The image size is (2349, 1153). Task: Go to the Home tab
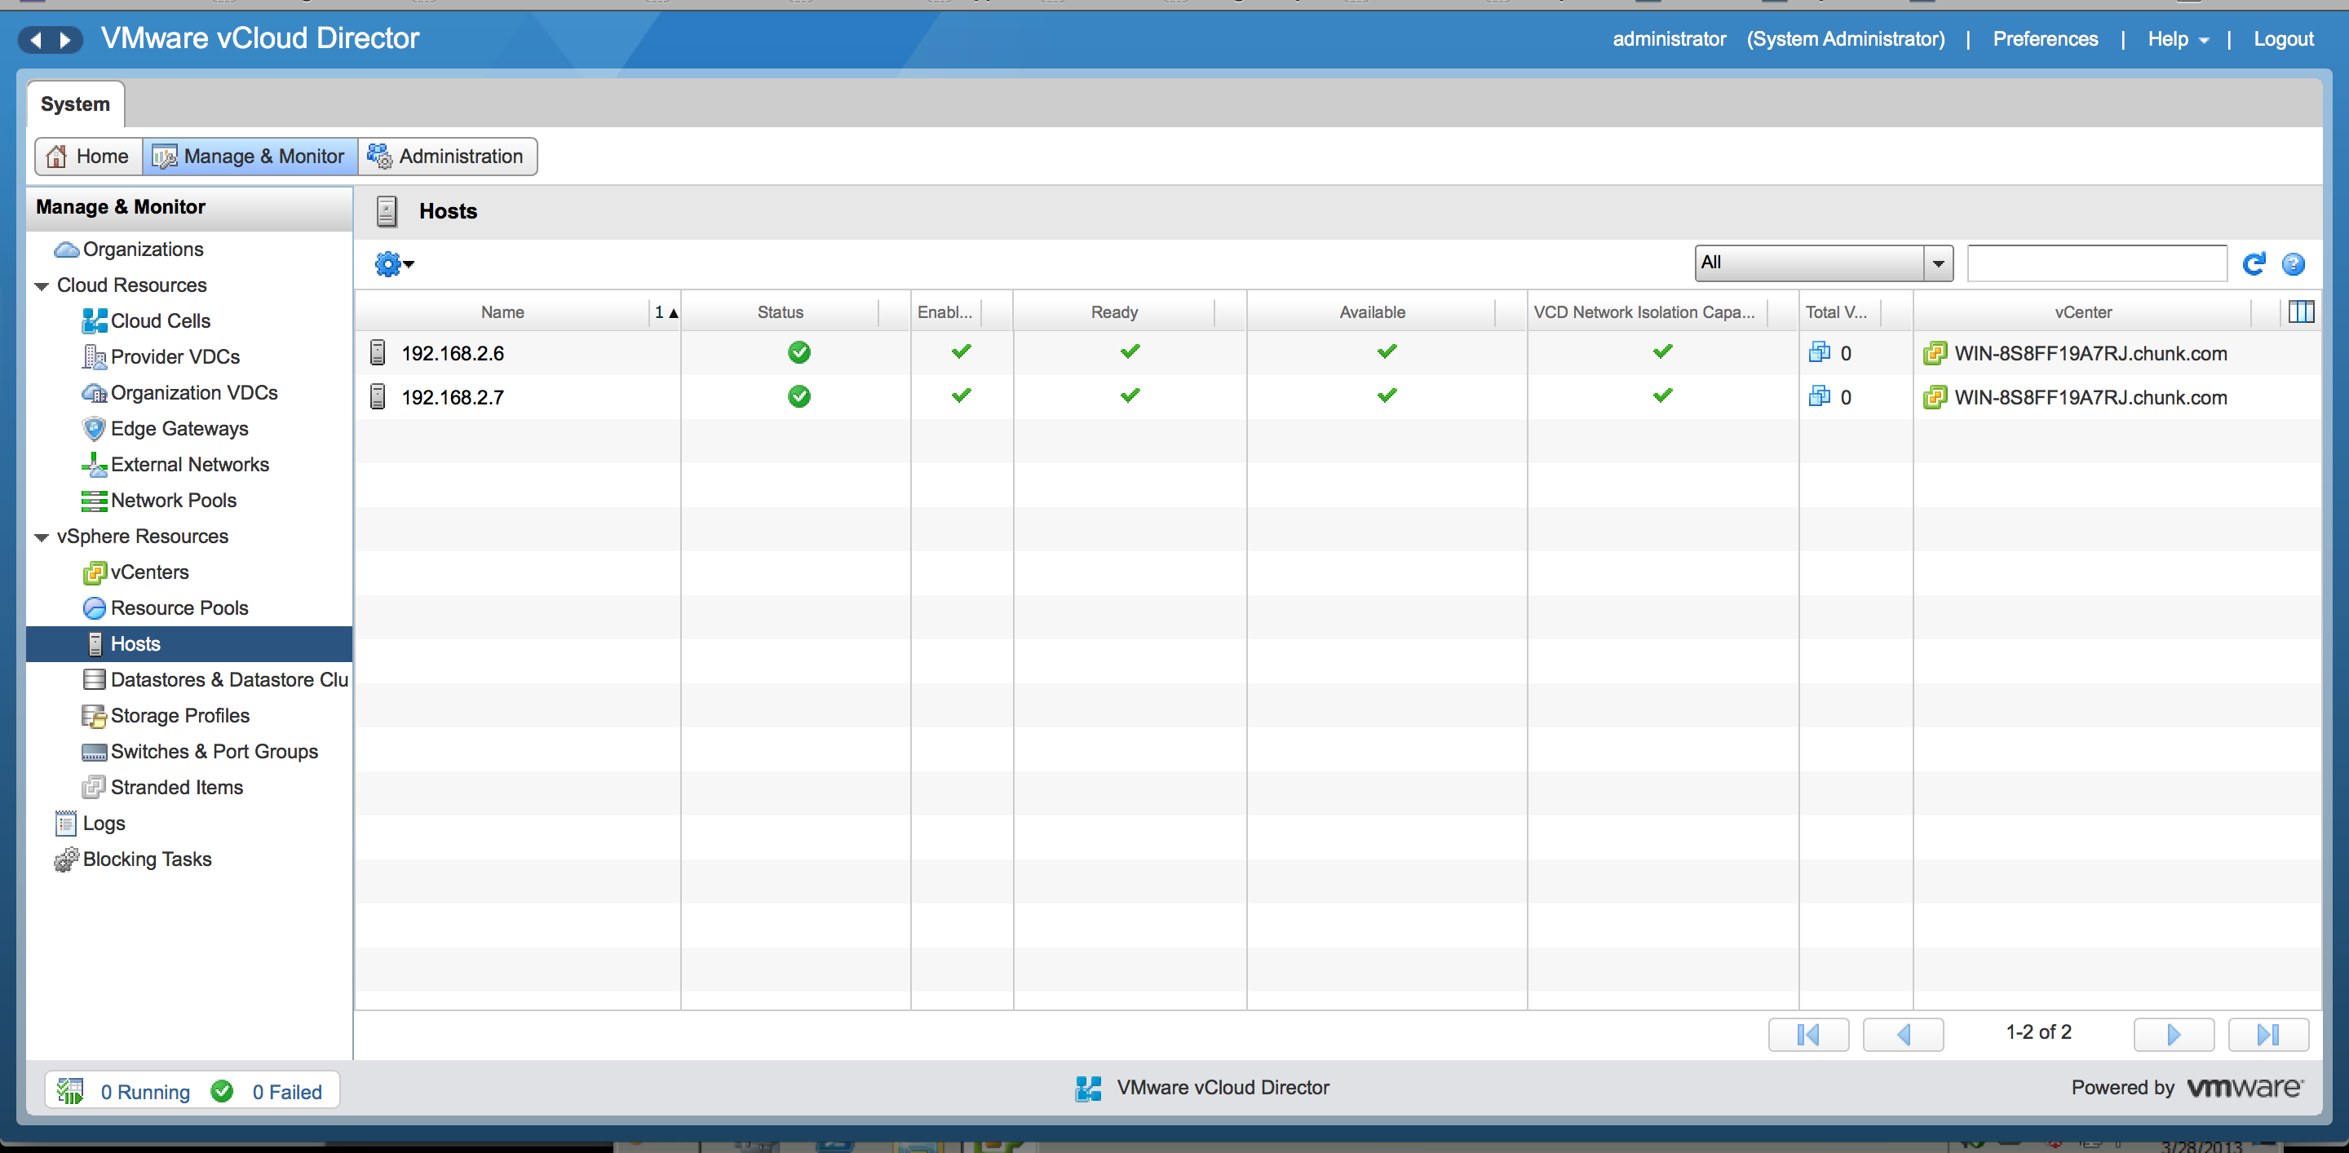88,157
